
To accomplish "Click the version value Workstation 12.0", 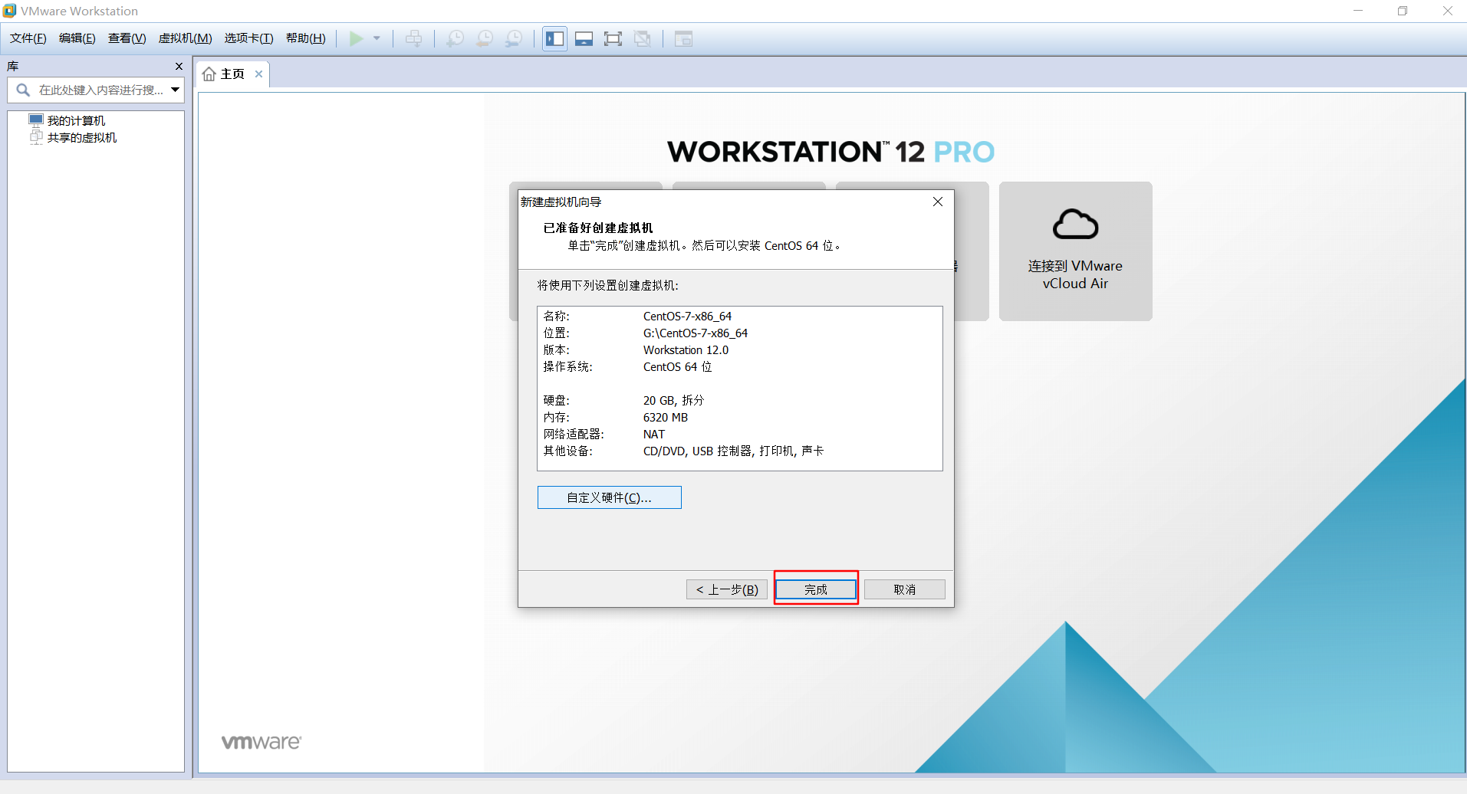I will 686,350.
